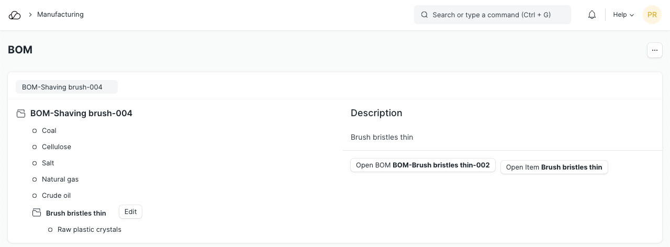Select Raw plastic crystals tree item
670x247 pixels.
[x=89, y=229]
